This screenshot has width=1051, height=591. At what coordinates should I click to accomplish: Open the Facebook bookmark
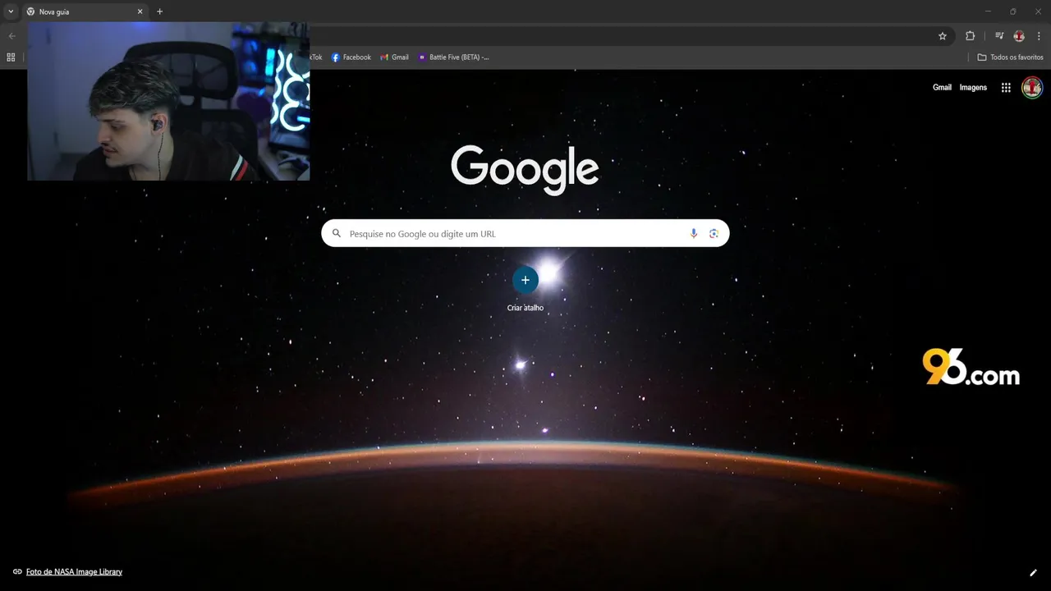click(351, 57)
